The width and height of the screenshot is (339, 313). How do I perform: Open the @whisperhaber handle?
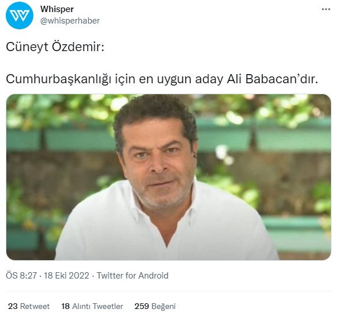(x=70, y=21)
